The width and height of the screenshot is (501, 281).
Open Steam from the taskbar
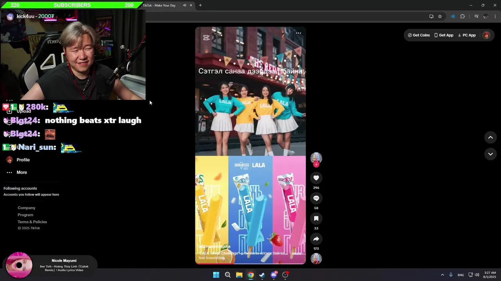262,275
